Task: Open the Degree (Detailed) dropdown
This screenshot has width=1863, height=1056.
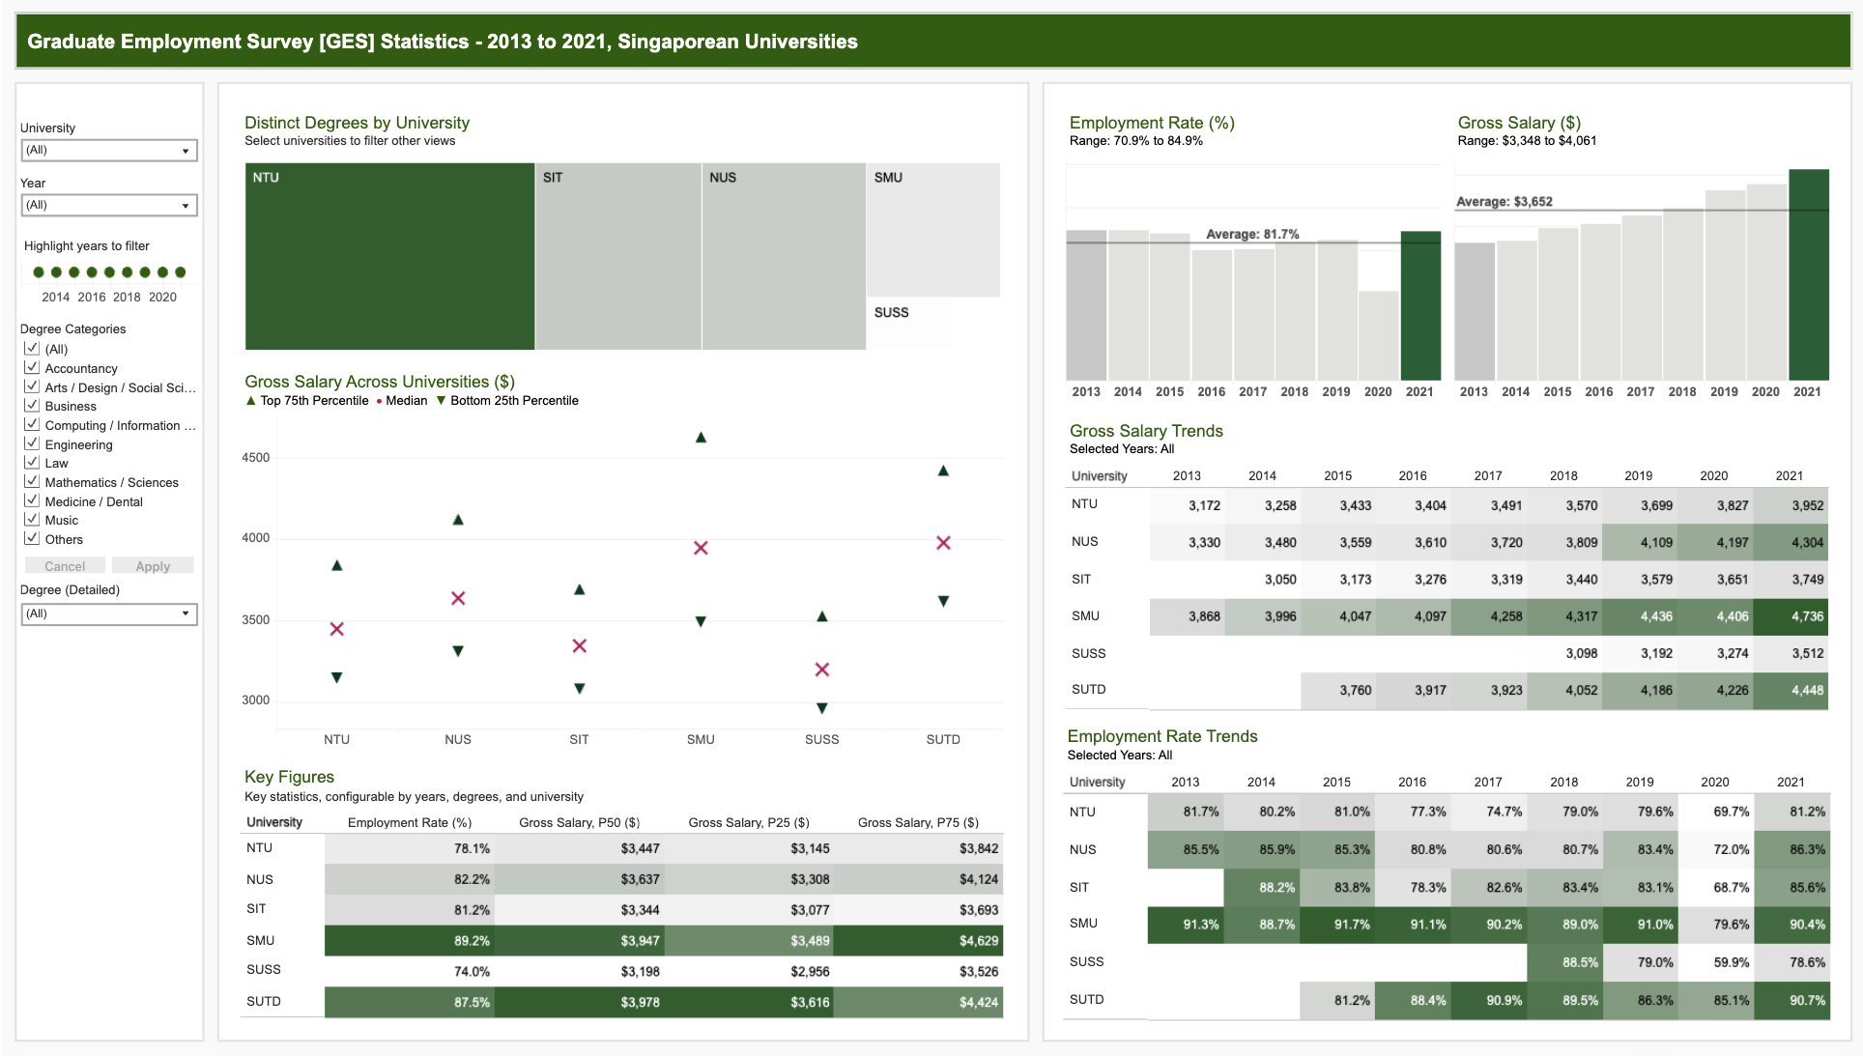Action: 109,614
